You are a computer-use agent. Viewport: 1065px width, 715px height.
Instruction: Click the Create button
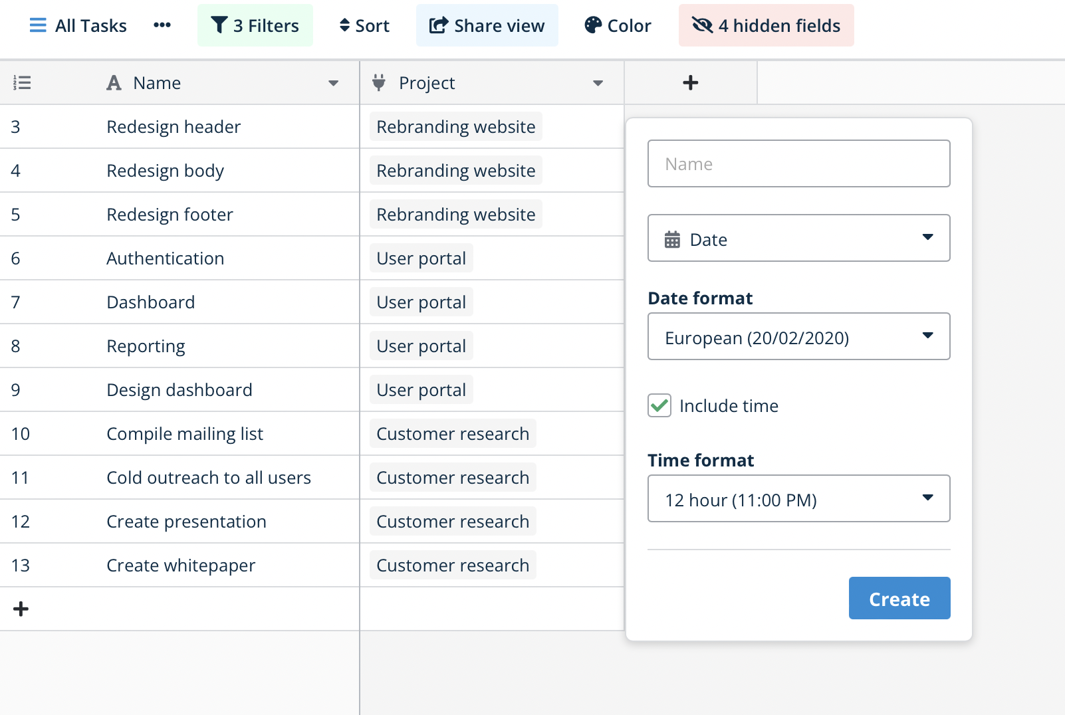[x=899, y=598]
